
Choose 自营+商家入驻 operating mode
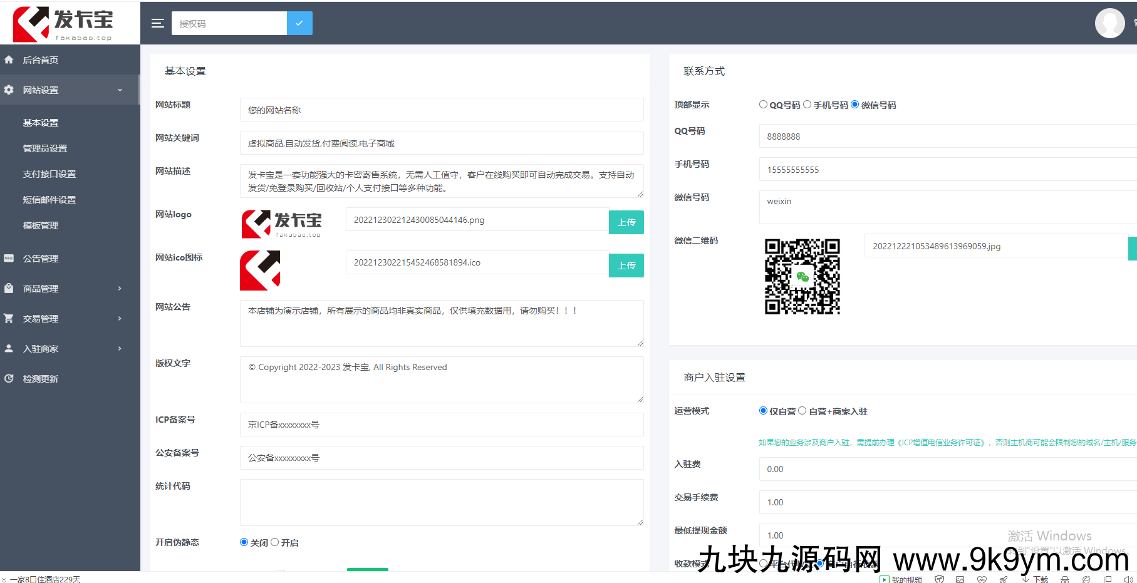[802, 411]
